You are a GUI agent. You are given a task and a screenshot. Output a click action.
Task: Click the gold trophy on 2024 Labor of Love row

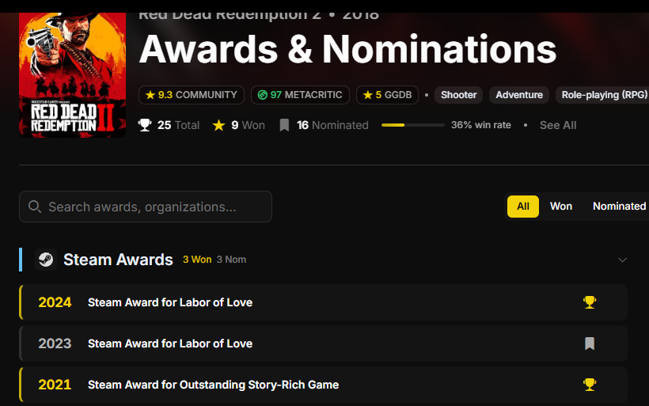pyautogui.click(x=590, y=302)
